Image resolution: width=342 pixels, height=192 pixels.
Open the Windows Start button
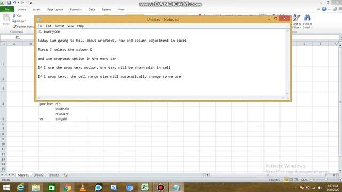coord(6,187)
